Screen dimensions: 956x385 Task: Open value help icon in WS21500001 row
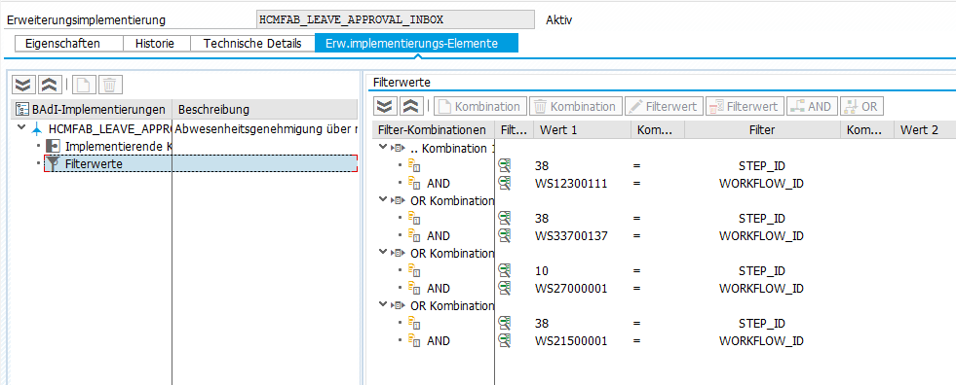click(504, 340)
